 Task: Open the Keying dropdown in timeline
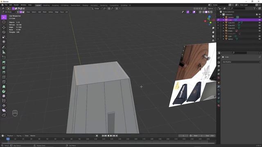[20, 136]
